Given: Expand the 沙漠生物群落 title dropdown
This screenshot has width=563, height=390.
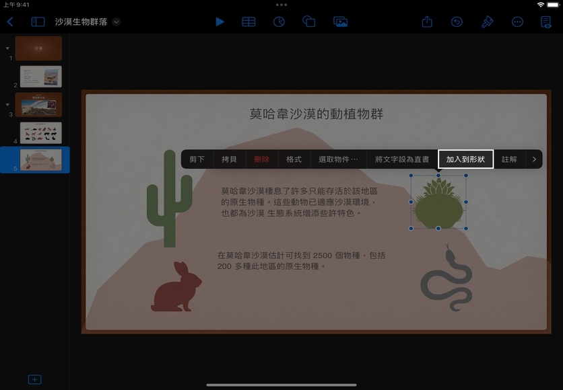Looking at the screenshot, I should [x=117, y=22].
